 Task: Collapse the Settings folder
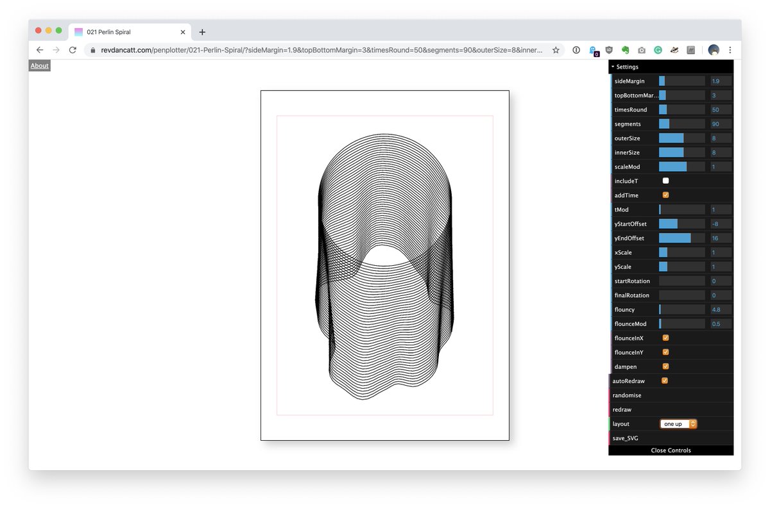671,67
